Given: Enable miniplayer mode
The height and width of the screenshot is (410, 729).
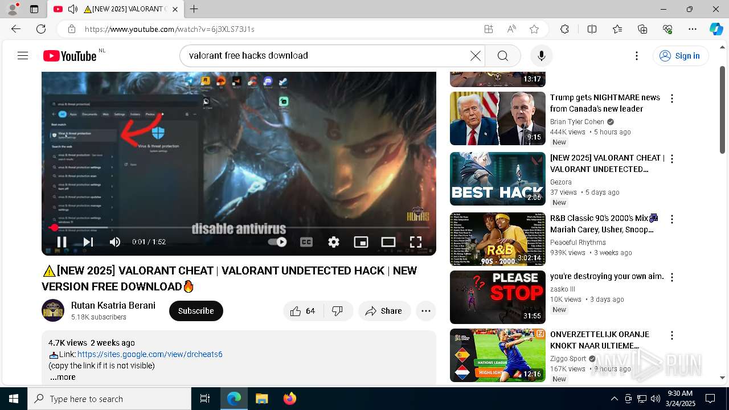Looking at the screenshot, I should (x=361, y=242).
